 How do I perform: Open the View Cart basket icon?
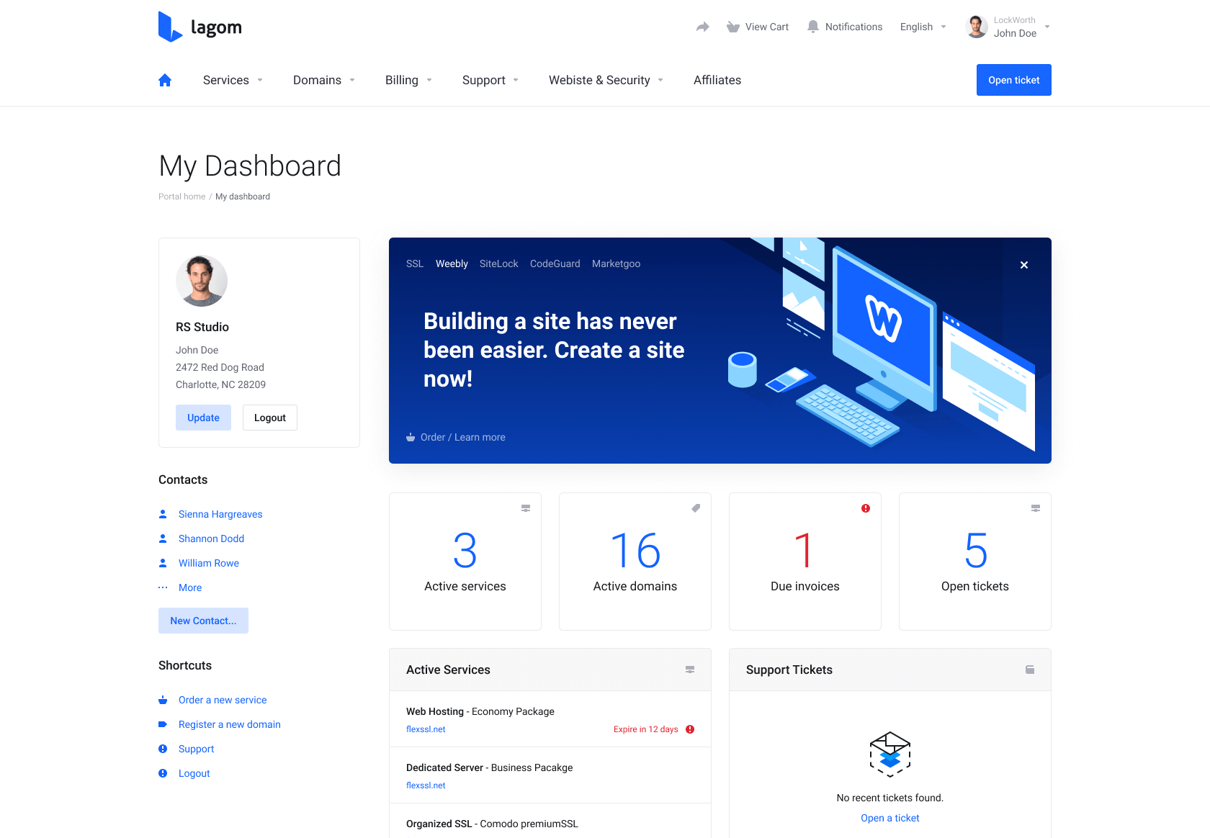(x=733, y=27)
